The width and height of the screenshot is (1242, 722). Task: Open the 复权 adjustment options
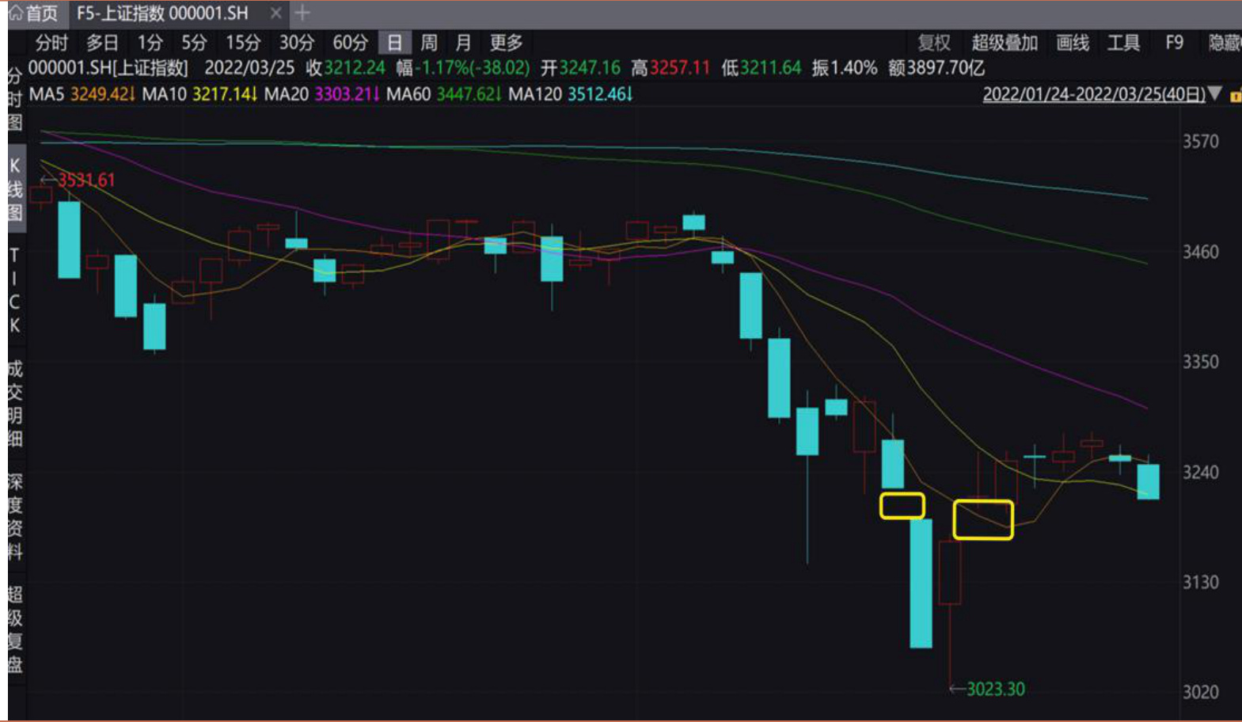[933, 43]
